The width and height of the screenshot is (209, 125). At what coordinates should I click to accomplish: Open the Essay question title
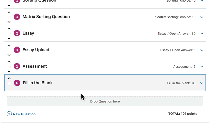point(28,33)
